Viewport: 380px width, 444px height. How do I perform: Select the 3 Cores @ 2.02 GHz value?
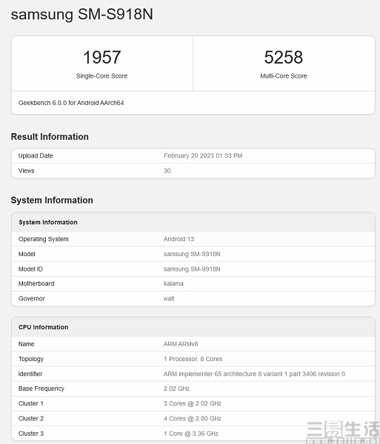pos(193,403)
